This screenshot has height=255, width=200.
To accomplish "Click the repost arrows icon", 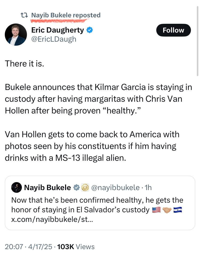I will [x=25, y=15].
